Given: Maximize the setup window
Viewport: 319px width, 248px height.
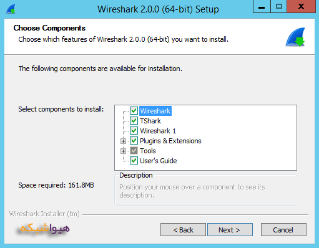Looking at the screenshot, I should (x=279, y=7).
